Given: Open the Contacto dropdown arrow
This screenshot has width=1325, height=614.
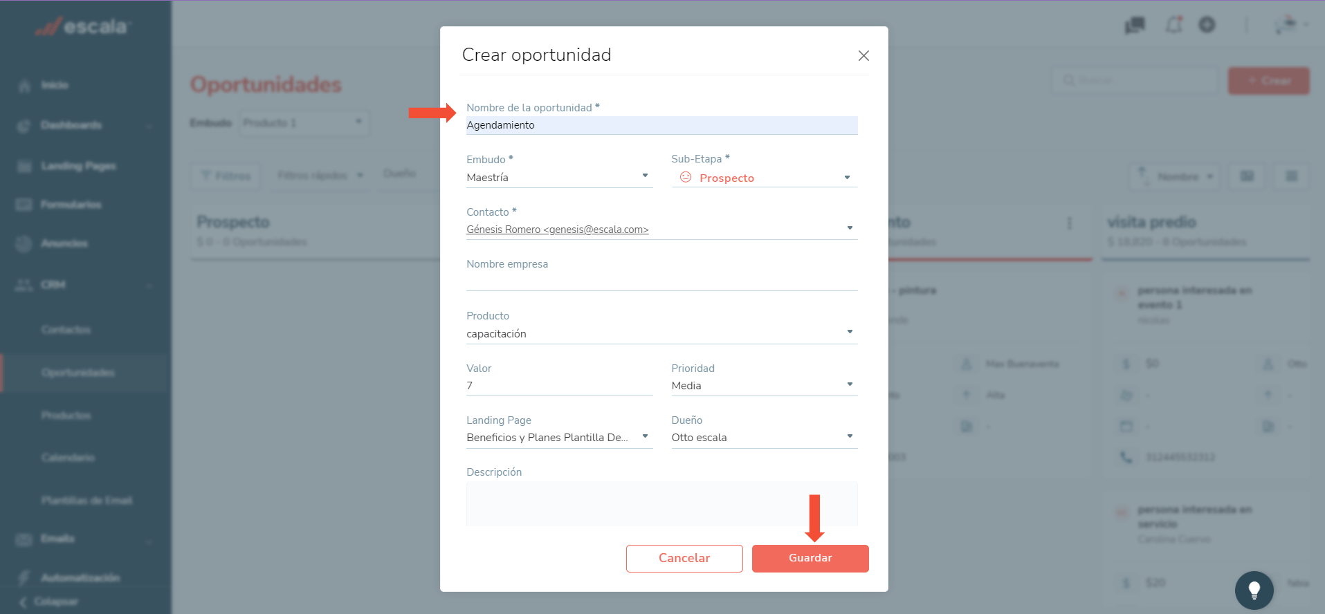Looking at the screenshot, I should pos(850,228).
